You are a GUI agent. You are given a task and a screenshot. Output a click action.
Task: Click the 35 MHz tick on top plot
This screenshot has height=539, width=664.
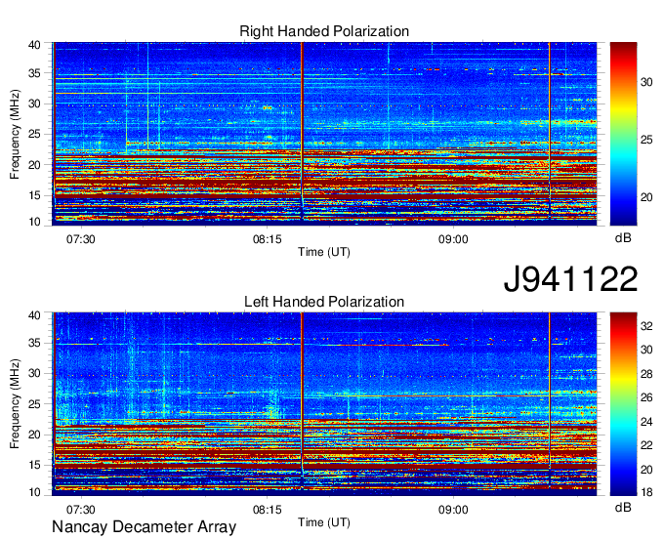point(35,73)
